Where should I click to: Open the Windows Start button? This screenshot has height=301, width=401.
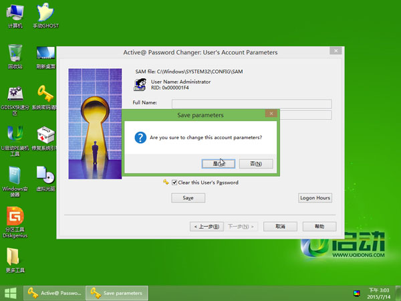point(11,293)
